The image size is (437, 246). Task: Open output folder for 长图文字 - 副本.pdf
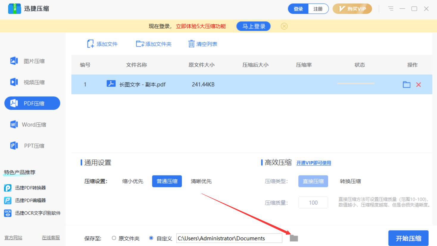tap(406, 85)
